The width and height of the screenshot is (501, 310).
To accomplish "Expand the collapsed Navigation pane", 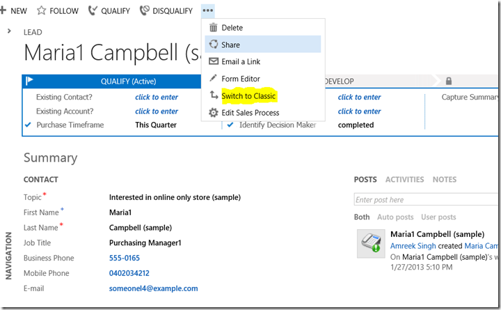I will click(9, 254).
